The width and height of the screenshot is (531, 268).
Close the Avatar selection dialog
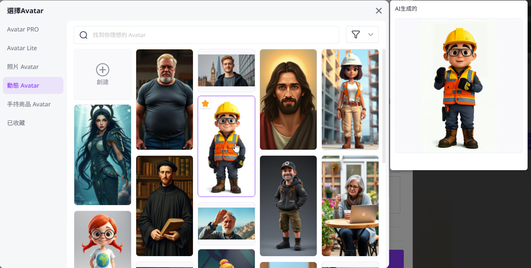point(379,11)
